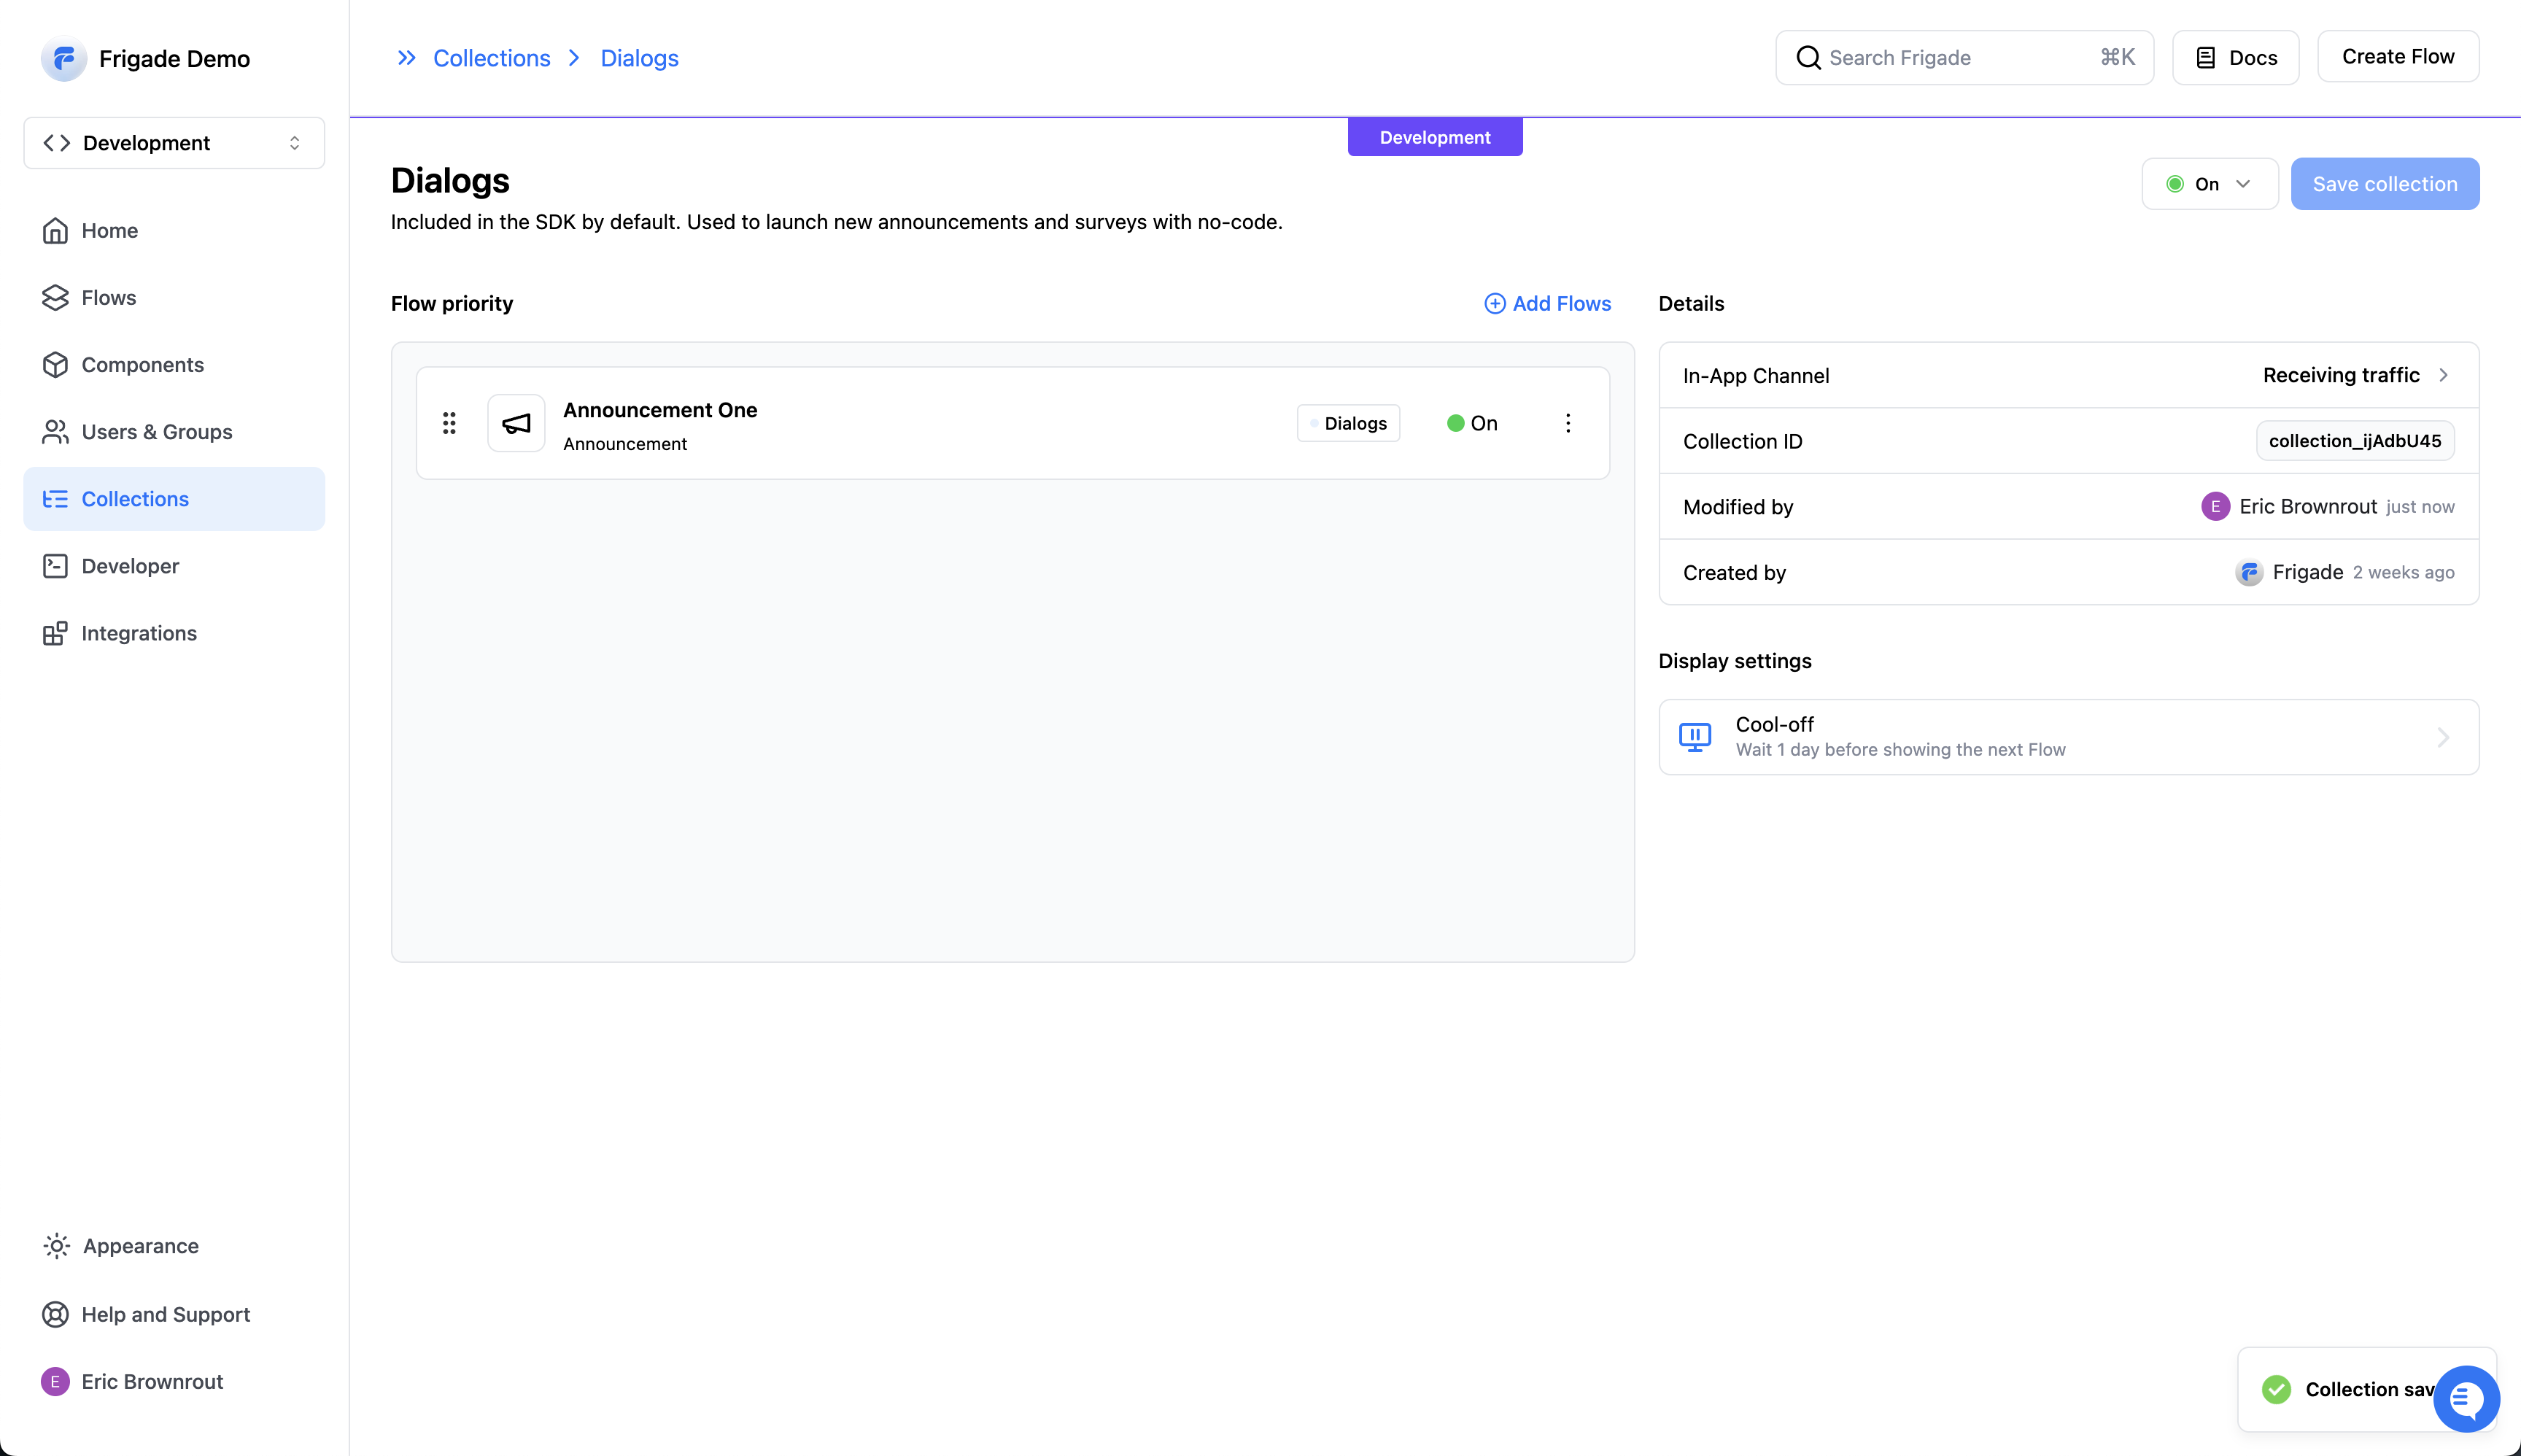Viewport: 2521px width, 1456px height.
Task: Toggle the Announcement One On status
Action: point(1472,423)
